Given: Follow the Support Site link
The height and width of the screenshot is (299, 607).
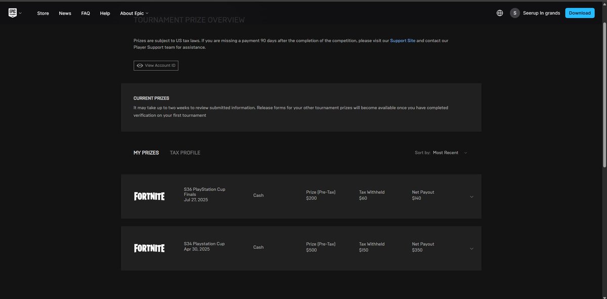Looking at the screenshot, I should 403,40.
